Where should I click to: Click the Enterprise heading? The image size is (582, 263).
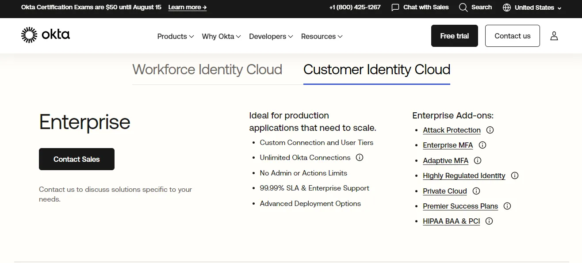click(x=84, y=122)
